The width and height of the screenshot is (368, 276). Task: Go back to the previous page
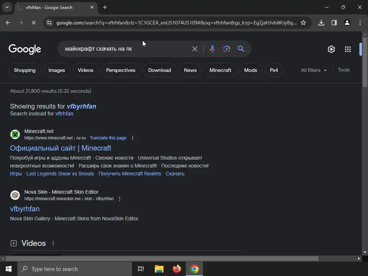click(8, 23)
